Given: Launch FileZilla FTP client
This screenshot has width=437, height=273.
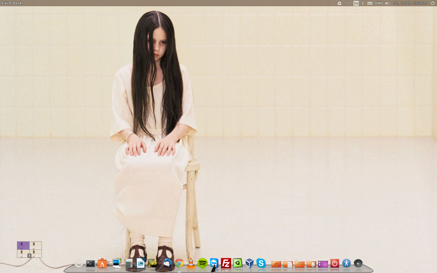Looking at the screenshot, I should point(226,263).
